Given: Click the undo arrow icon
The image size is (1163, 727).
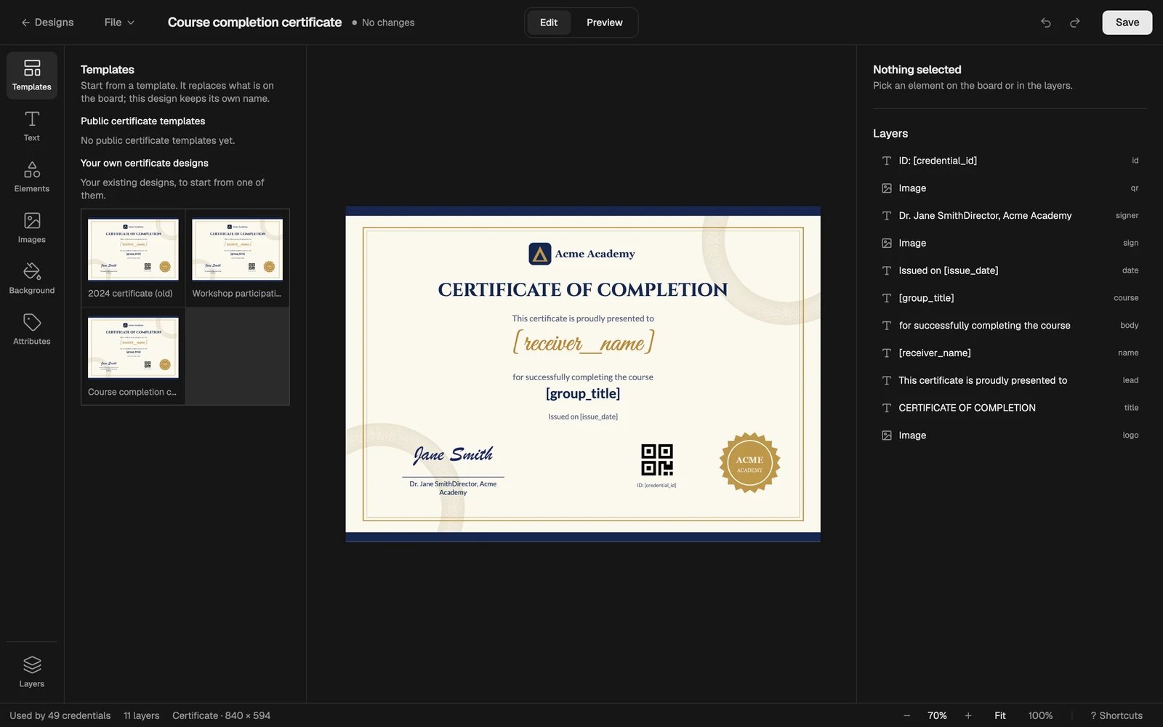Looking at the screenshot, I should pos(1046,23).
